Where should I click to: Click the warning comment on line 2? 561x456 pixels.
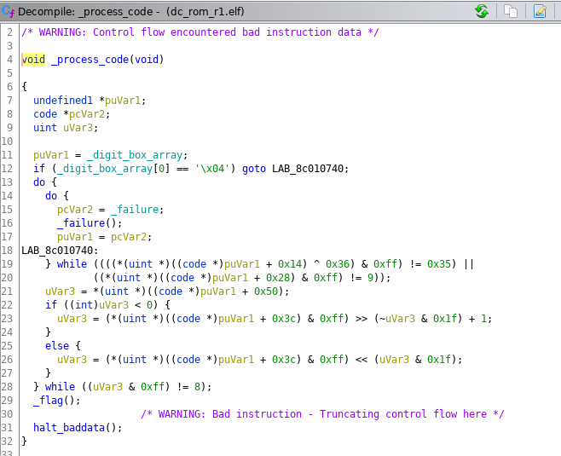tap(200, 32)
